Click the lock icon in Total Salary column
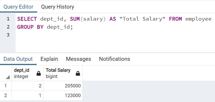Image resolution: width=215 pixels, height=102 pixels. pyautogui.click(x=78, y=73)
